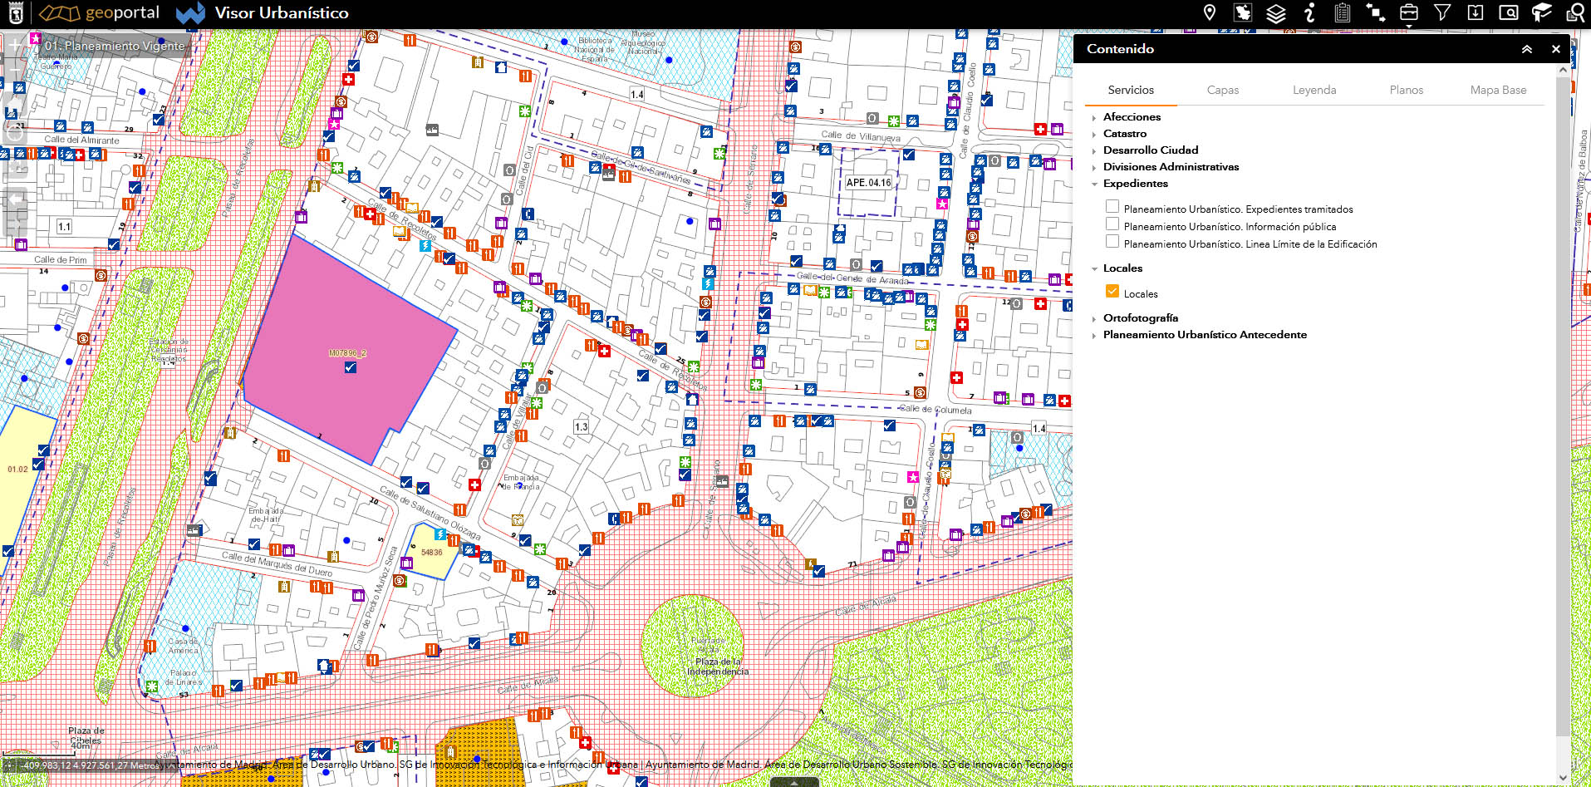This screenshot has height=787, width=1591.
Task: Enable Planeamiento Urbanístico Expedientes tramitados checkbox
Action: point(1112,207)
